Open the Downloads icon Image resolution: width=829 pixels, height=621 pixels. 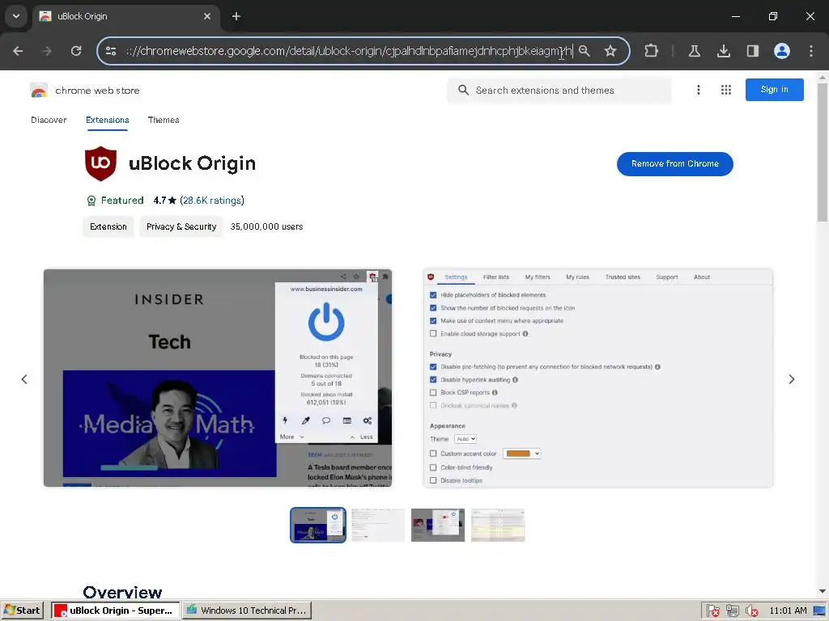coord(723,51)
